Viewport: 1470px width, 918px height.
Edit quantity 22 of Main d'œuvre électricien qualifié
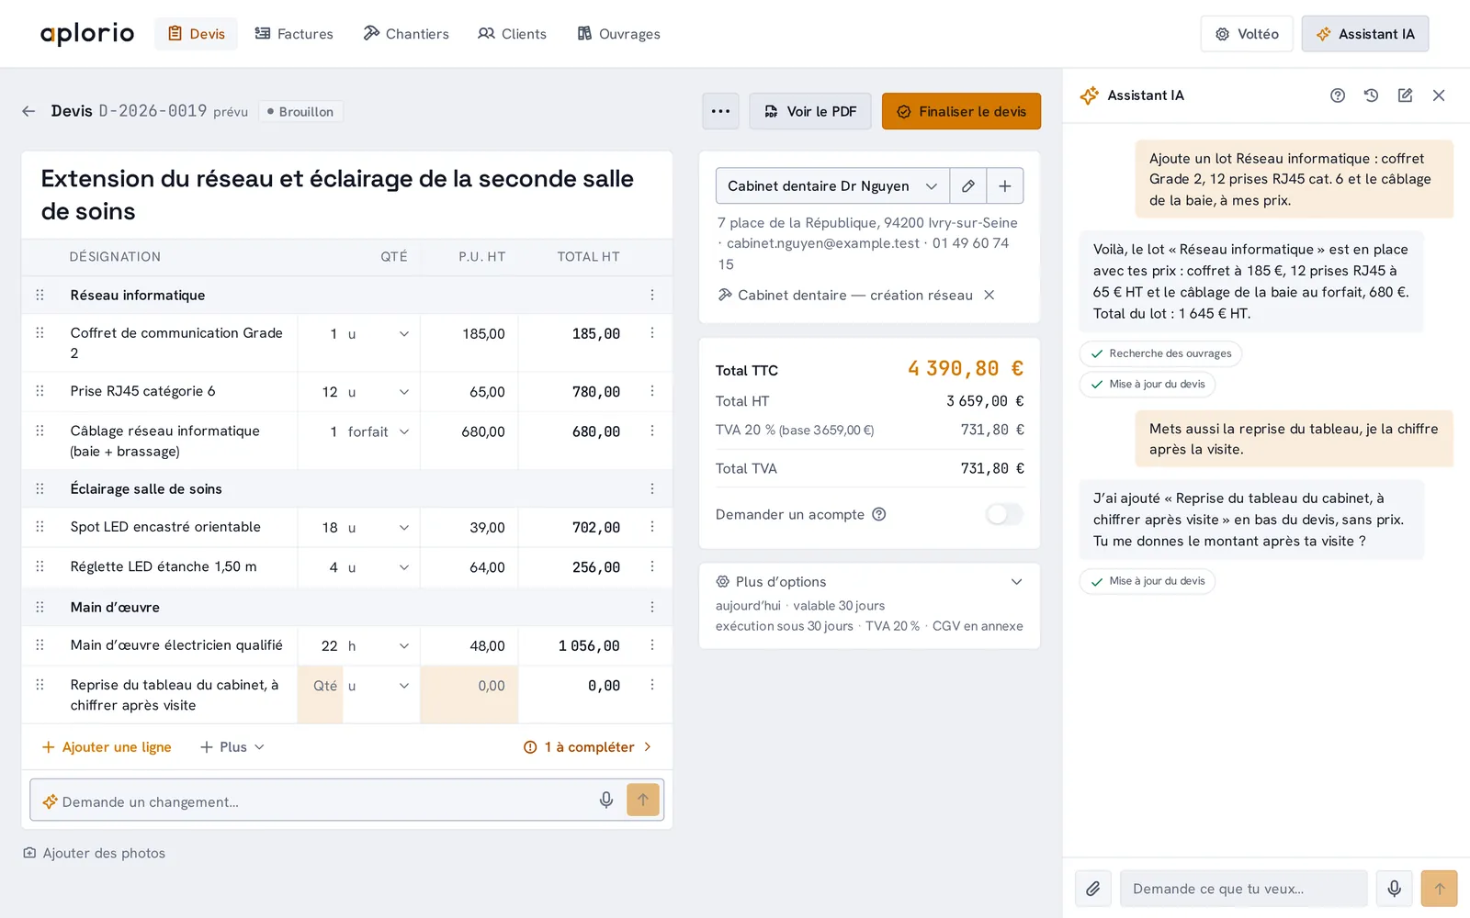pos(321,646)
